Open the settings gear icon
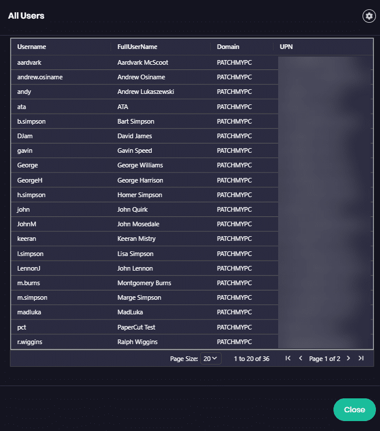 tap(369, 16)
